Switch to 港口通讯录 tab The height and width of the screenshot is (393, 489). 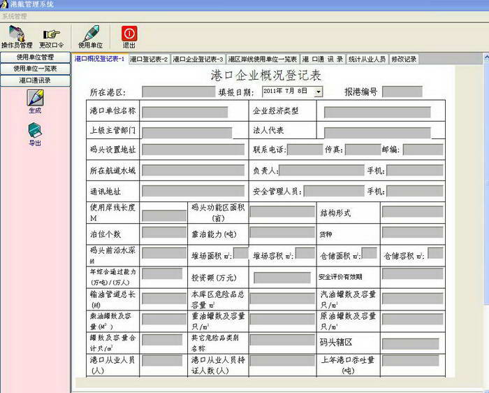tap(323, 59)
